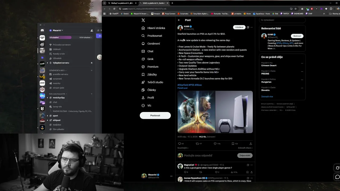Open the Zobrazit více link under trends
The width and height of the screenshot is (340, 191).
[267, 97]
